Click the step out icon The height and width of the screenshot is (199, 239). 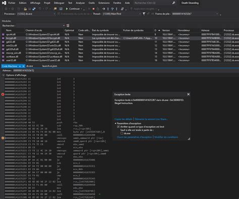click(x=116, y=9)
